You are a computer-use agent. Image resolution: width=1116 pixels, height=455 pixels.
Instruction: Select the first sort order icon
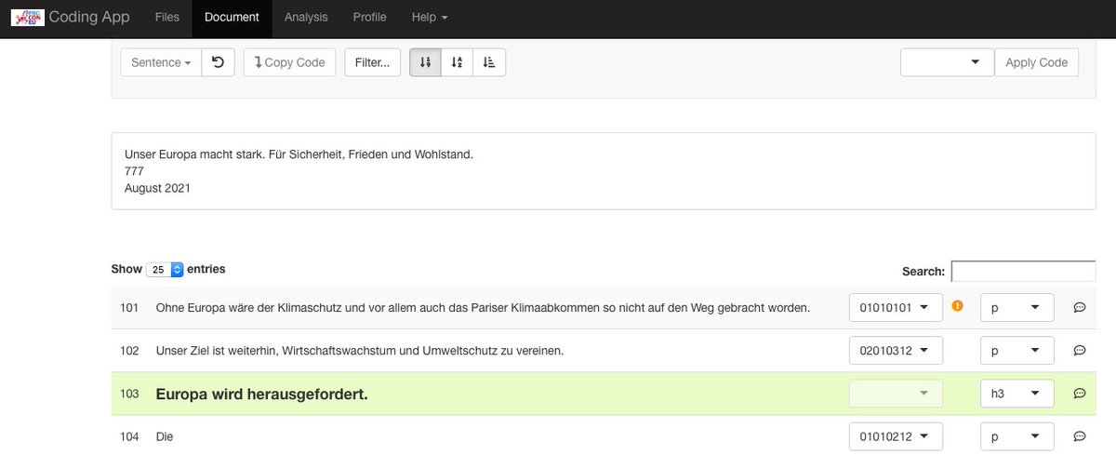click(x=425, y=62)
